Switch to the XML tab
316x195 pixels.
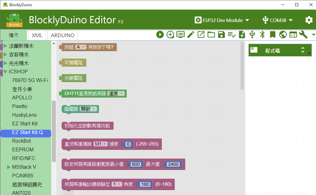(x=37, y=35)
